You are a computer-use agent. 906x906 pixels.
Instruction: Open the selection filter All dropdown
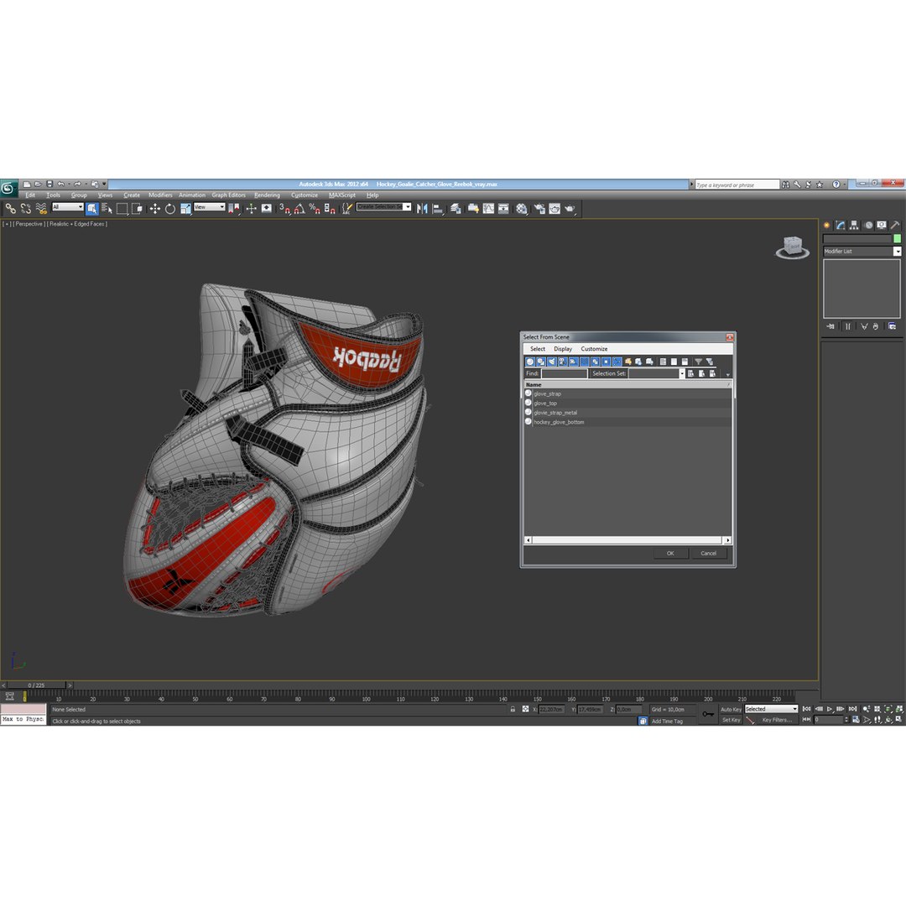pos(68,207)
